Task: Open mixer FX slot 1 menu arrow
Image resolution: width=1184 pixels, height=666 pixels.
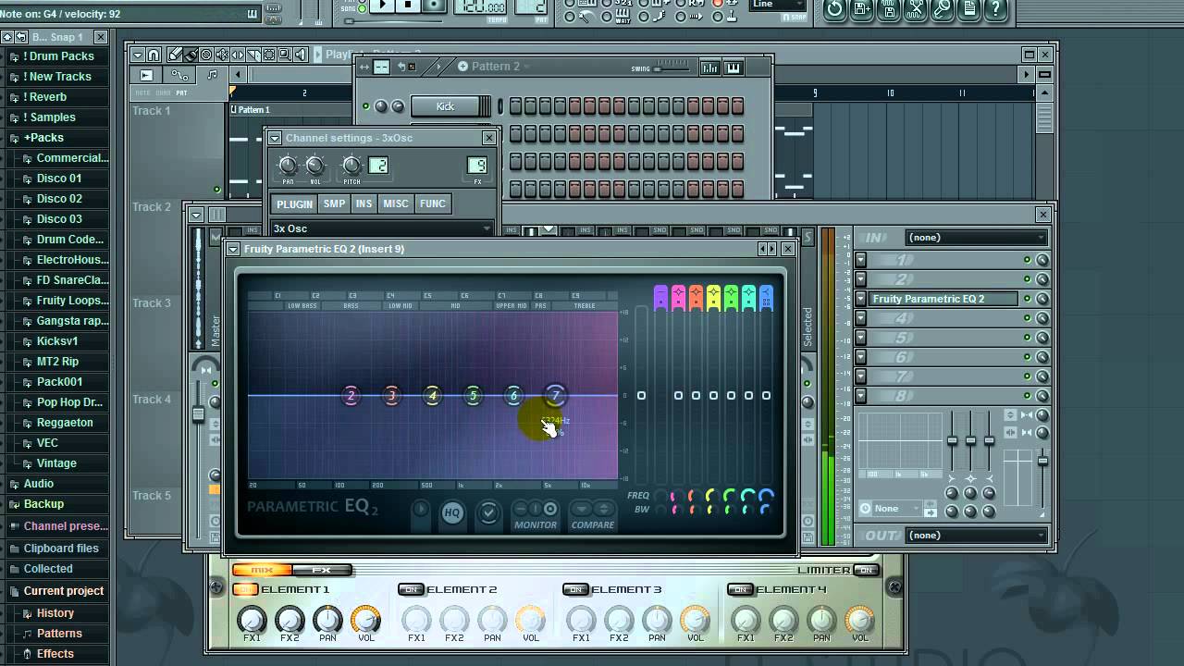Action: (860, 260)
